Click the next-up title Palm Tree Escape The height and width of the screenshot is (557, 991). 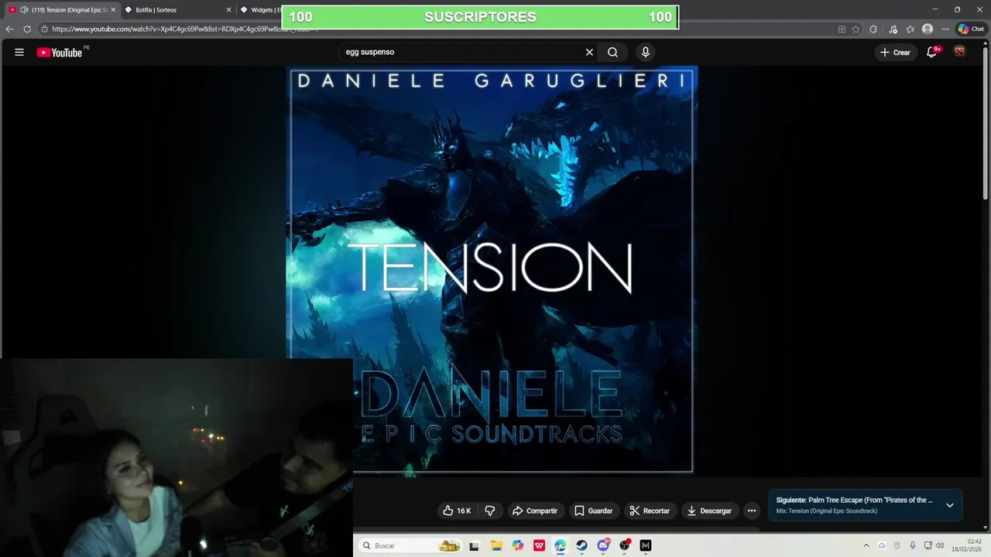click(x=870, y=500)
